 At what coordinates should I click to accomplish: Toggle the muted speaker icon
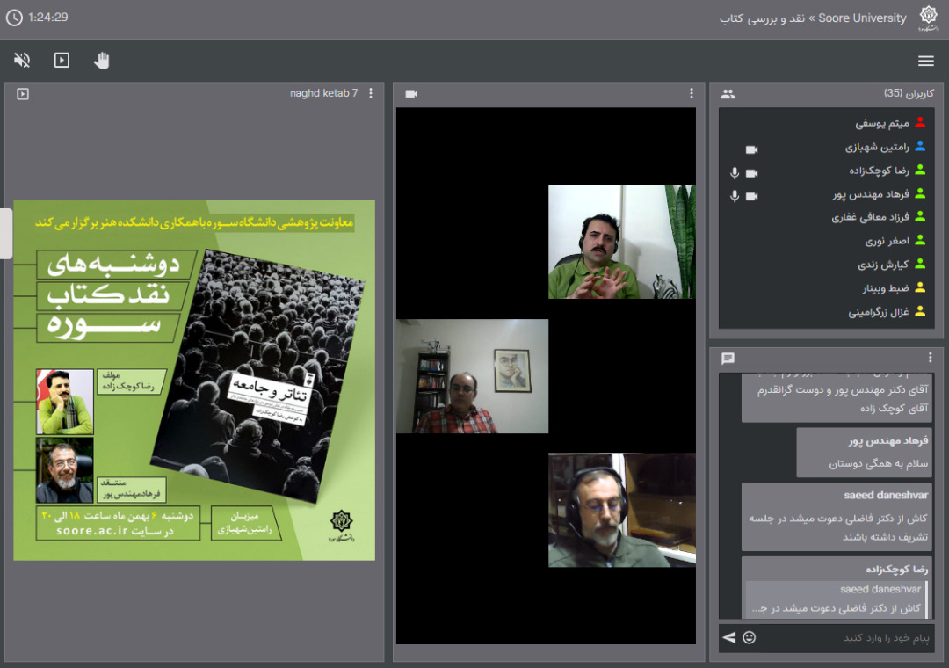point(22,60)
